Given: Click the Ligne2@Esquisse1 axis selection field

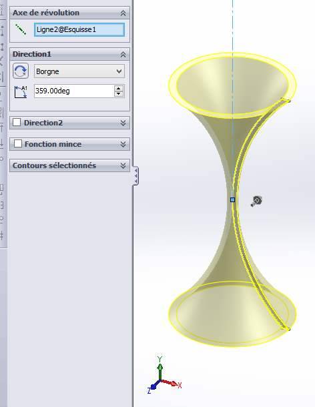Looking at the screenshot, I should [x=79, y=29].
